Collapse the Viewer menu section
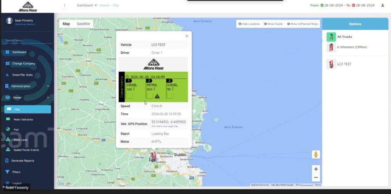The height and width of the screenshot is (194, 391). coord(27,98)
